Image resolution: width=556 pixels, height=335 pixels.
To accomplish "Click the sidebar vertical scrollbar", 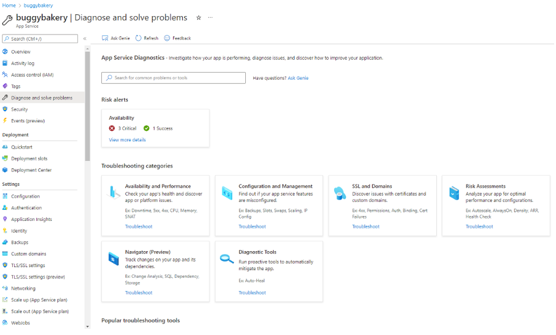I will (x=87, y=106).
